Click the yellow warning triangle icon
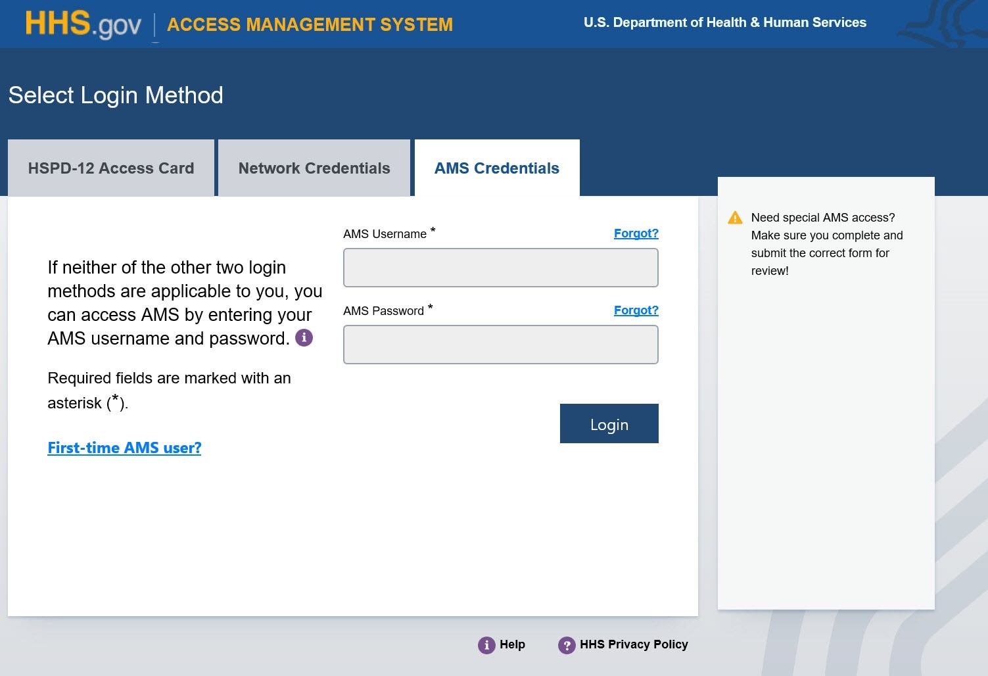This screenshot has height=676, width=988. click(735, 218)
